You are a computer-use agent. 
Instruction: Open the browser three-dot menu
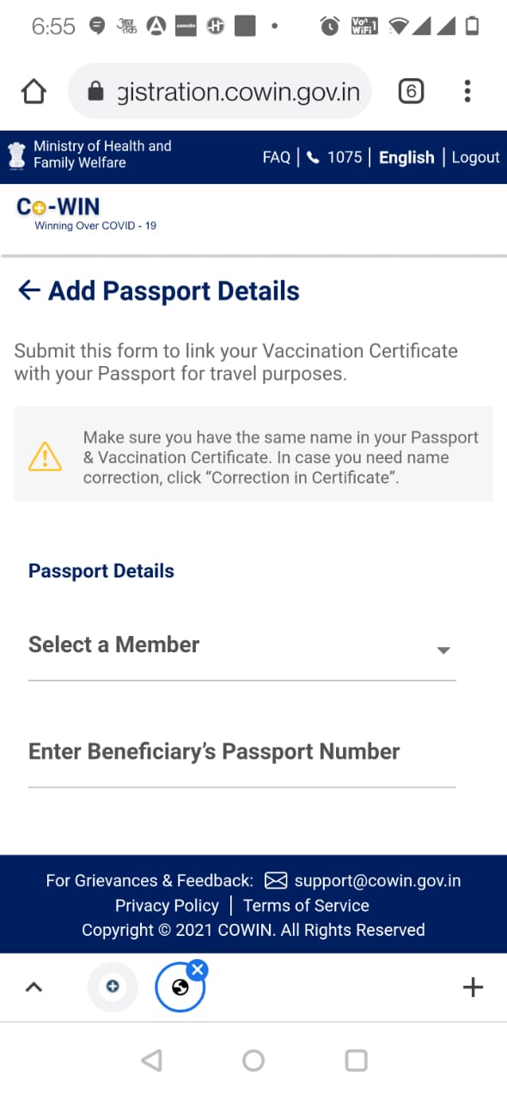click(467, 90)
